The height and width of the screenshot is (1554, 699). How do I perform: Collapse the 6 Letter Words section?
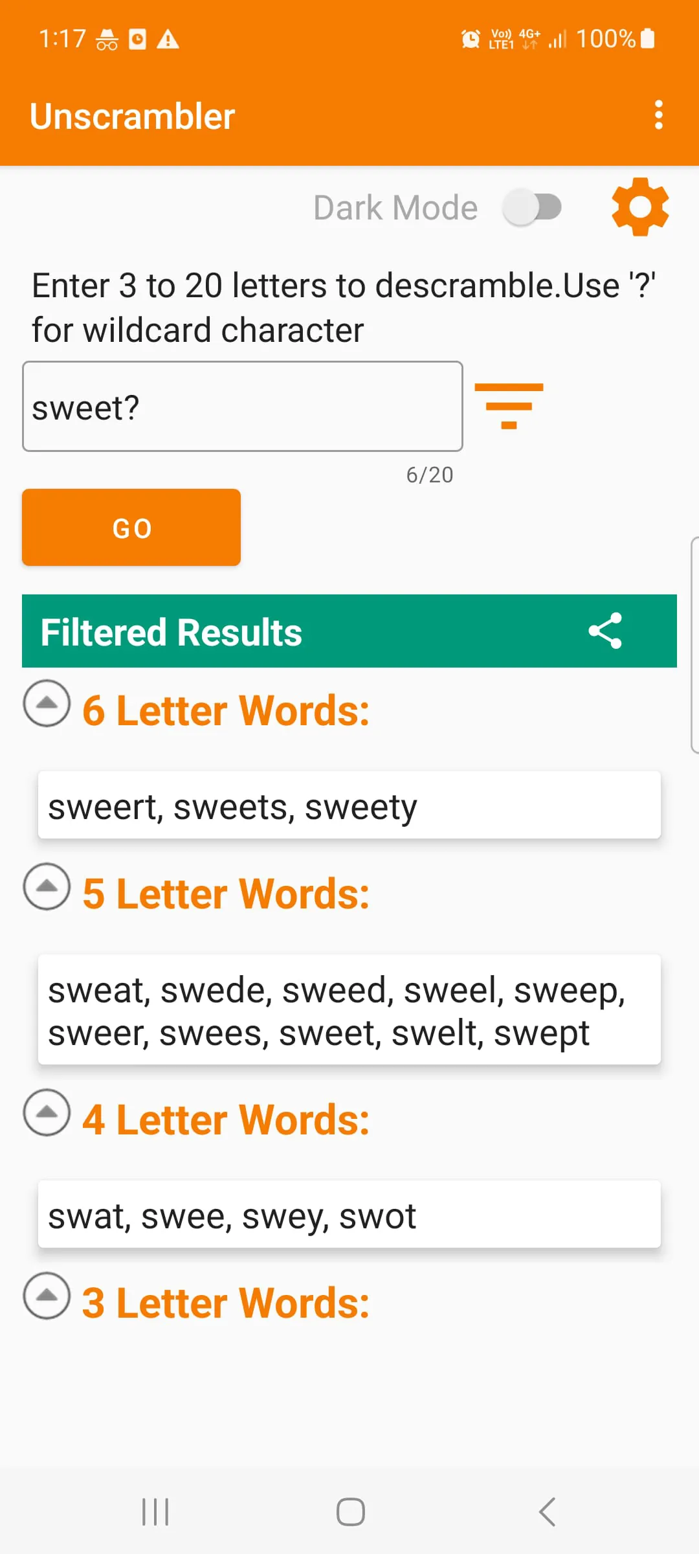pyautogui.click(x=47, y=703)
